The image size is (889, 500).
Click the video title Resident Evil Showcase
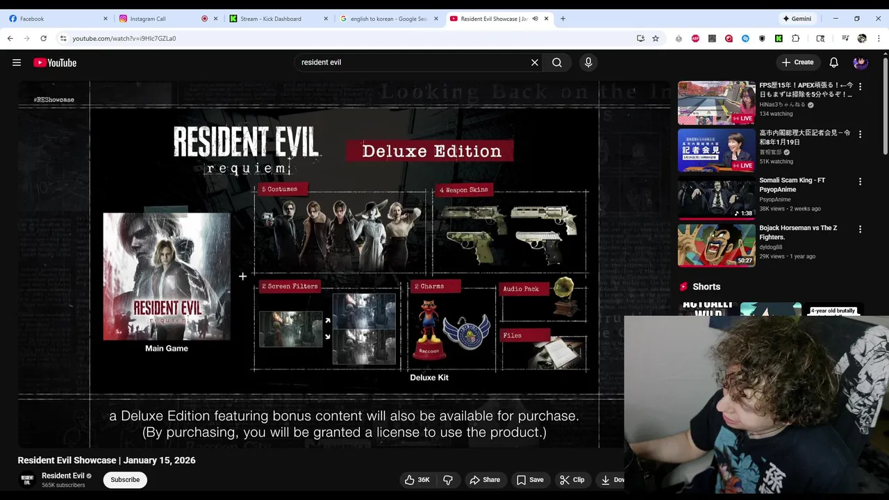click(106, 460)
